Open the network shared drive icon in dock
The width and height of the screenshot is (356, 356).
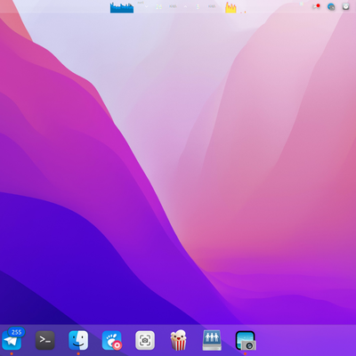click(x=212, y=340)
